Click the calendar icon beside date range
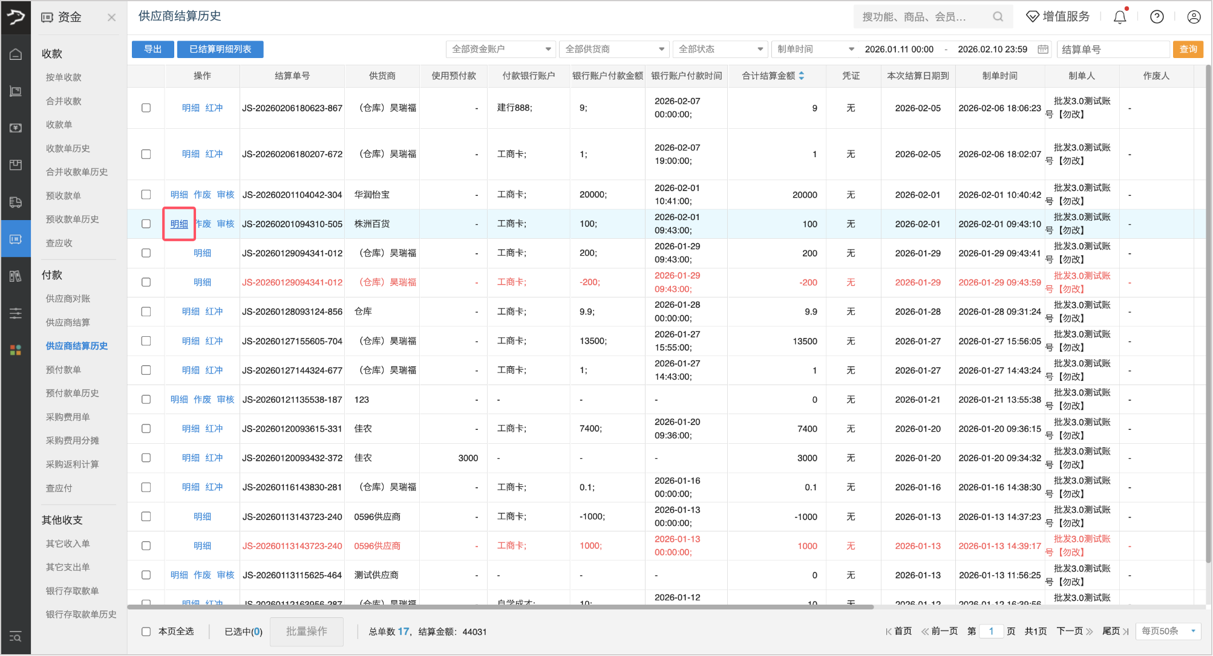This screenshot has height=656, width=1213. 1043,50
